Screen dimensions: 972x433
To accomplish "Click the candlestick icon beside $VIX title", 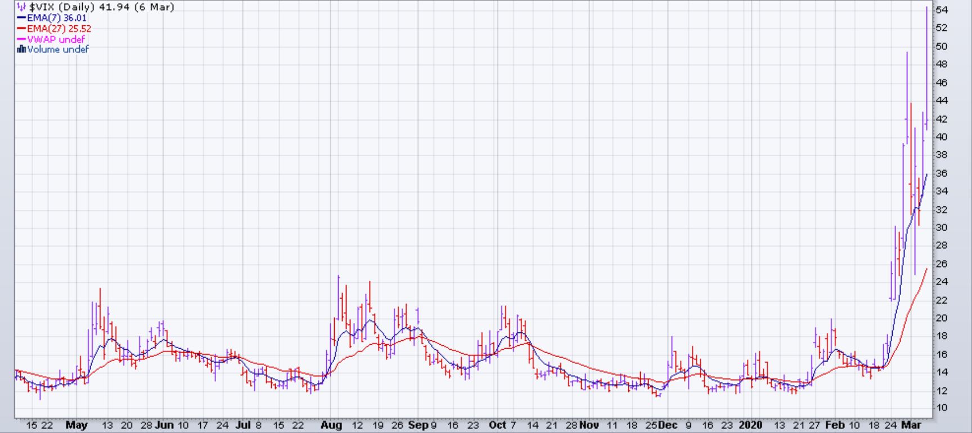I will [x=21, y=7].
